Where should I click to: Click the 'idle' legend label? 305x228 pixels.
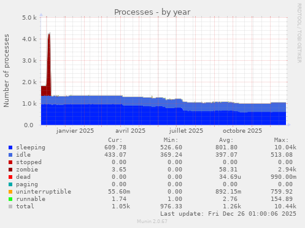(x=23, y=155)
